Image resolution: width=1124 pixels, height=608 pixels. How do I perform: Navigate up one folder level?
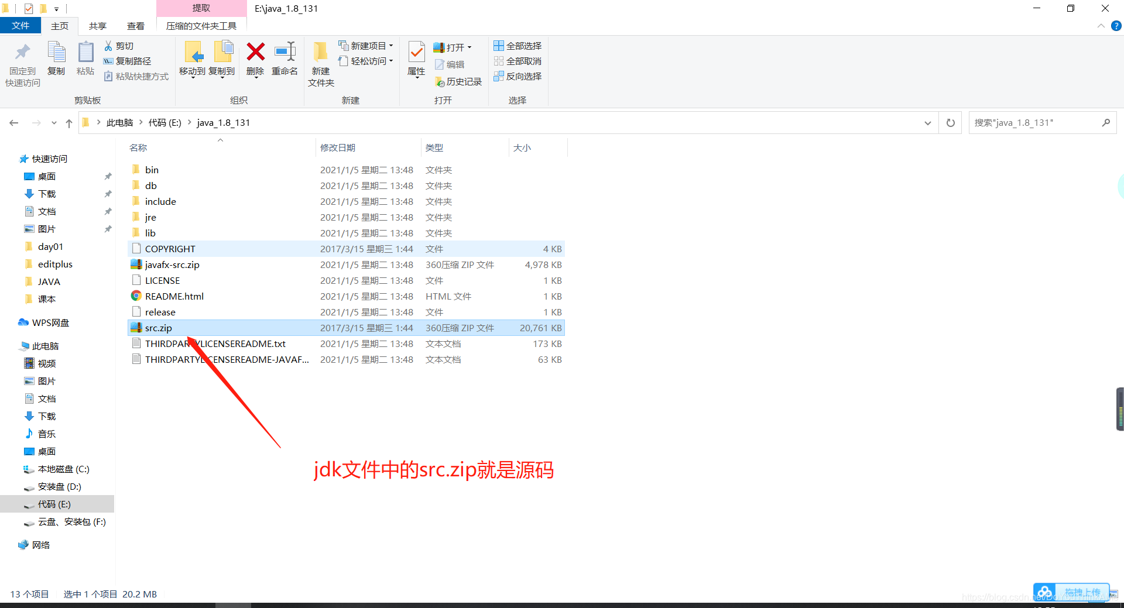[x=68, y=123]
